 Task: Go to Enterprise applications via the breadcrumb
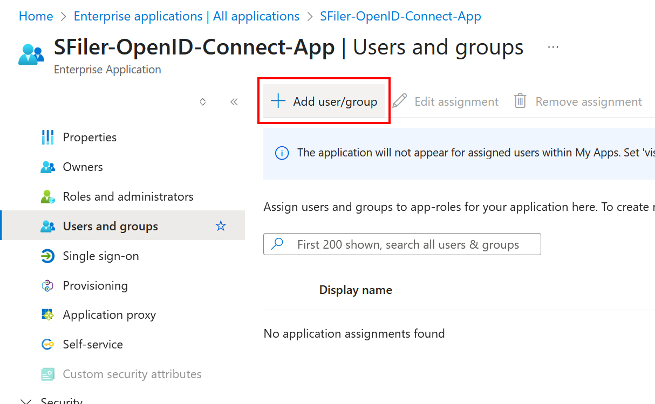tap(186, 16)
